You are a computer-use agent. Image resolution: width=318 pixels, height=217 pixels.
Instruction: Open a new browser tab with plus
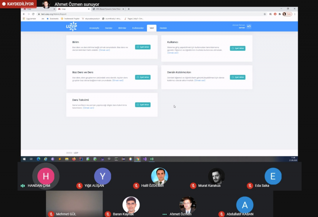point(128,9)
